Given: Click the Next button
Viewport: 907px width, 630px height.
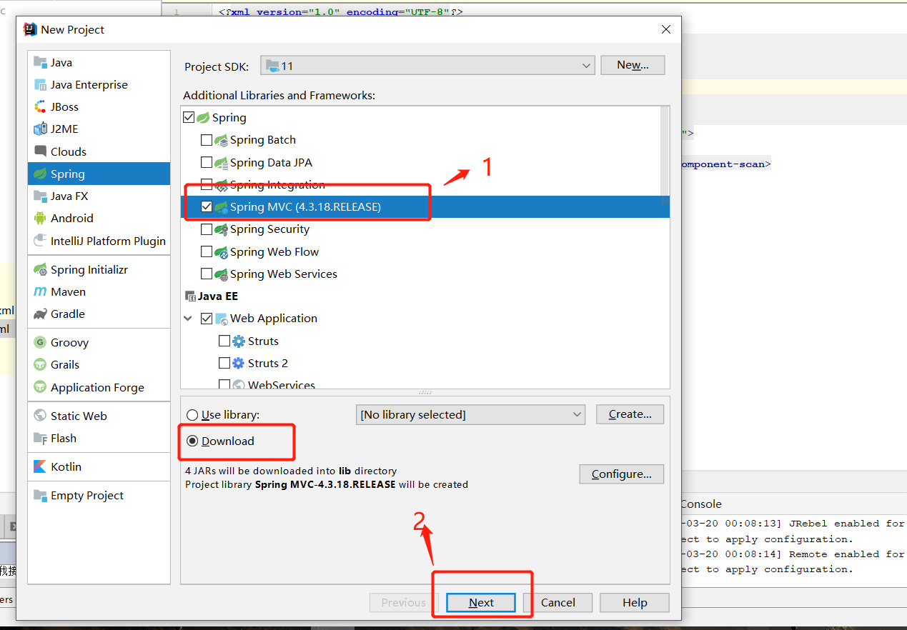Looking at the screenshot, I should click(481, 602).
